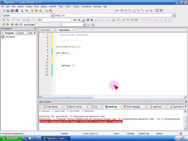Click the build log scroll down arrow

click(185, 128)
